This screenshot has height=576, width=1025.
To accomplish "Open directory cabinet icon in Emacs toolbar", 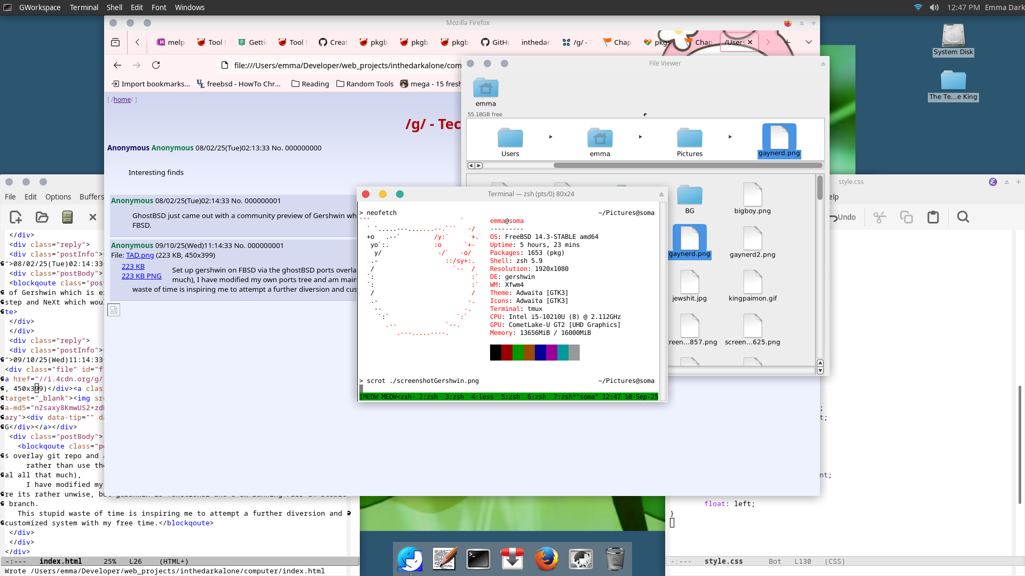I will [x=67, y=217].
